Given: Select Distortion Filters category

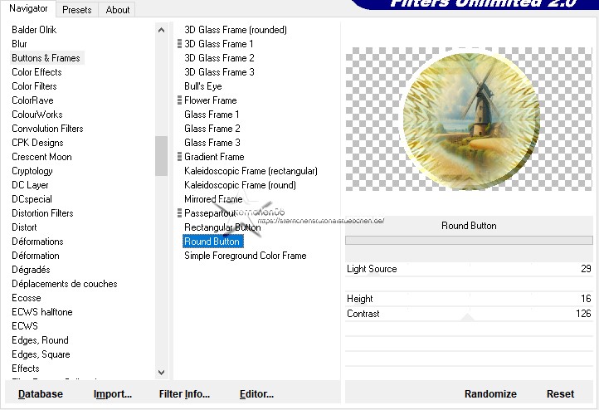Looking at the screenshot, I should (x=42, y=213).
